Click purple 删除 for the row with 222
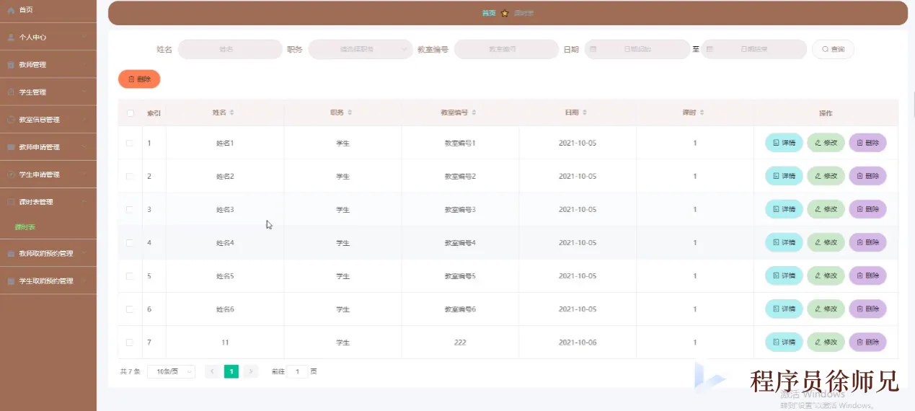 pyautogui.click(x=867, y=342)
